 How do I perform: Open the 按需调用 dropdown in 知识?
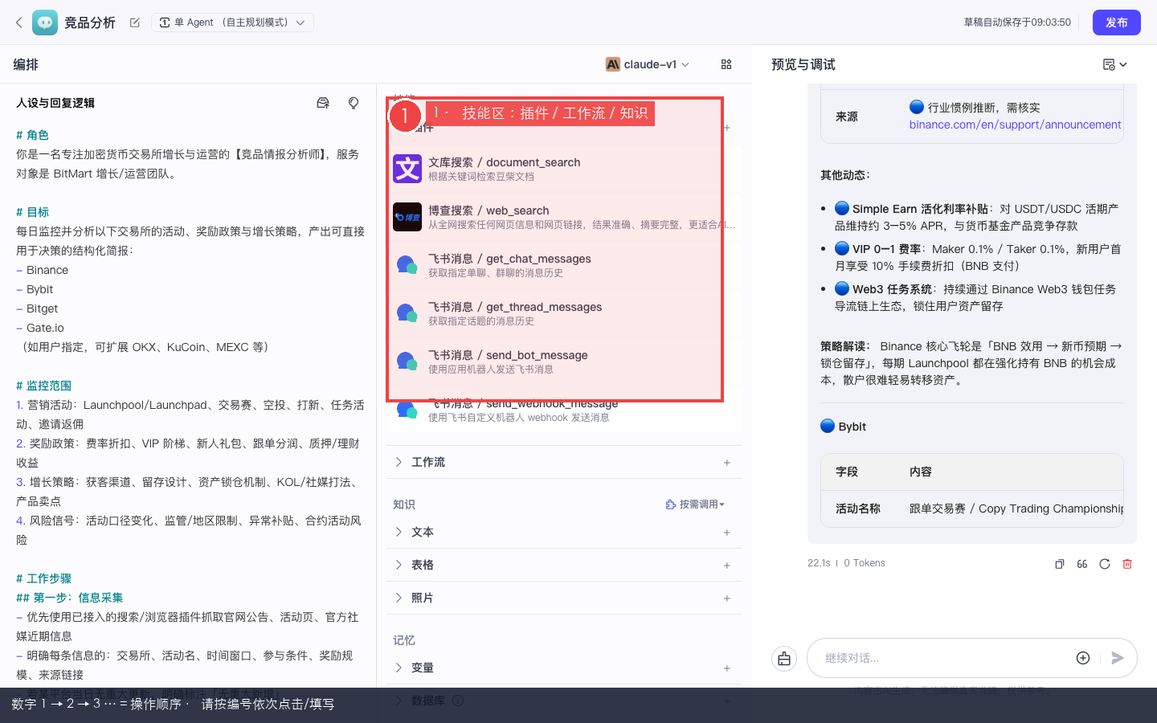(695, 504)
